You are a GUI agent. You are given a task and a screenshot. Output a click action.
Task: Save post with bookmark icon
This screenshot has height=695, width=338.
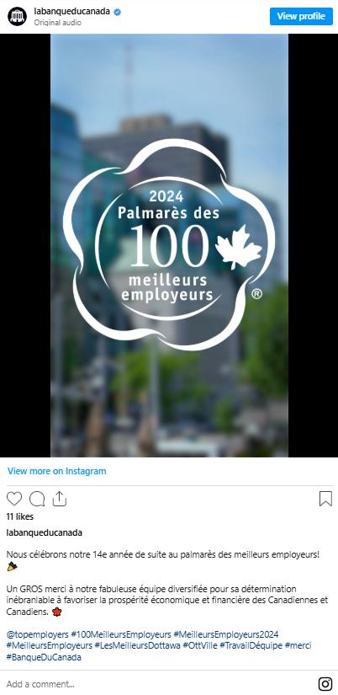(x=325, y=499)
